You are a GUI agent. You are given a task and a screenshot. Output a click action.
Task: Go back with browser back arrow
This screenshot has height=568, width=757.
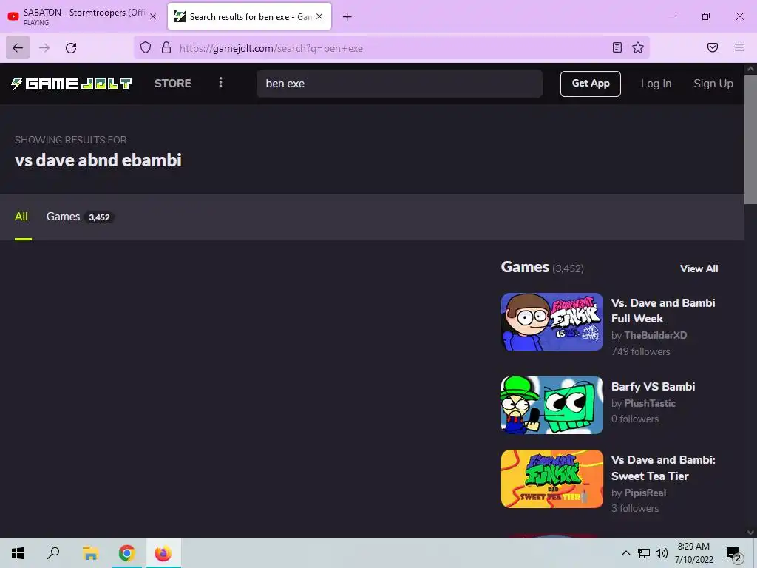click(x=18, y=47)
